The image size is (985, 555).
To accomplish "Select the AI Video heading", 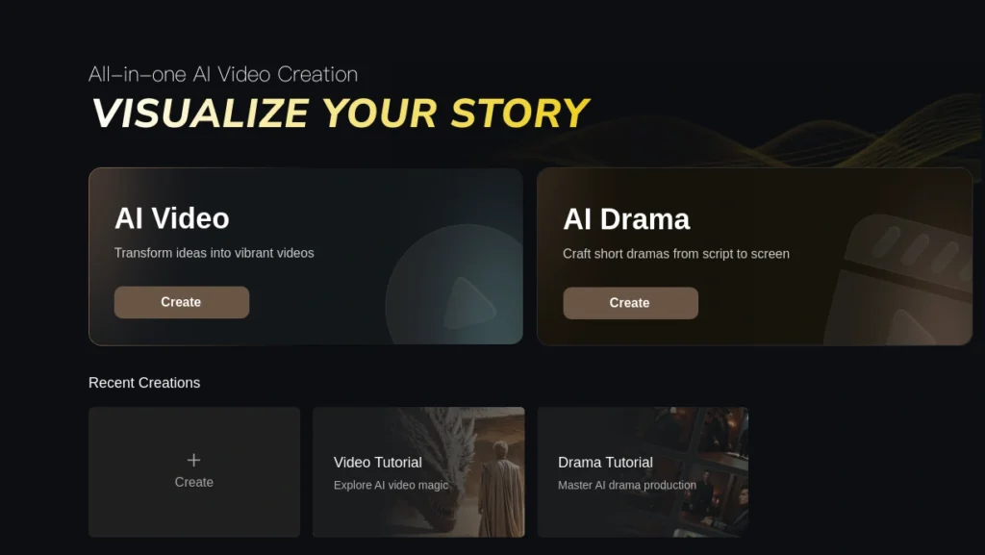I will click(x=171, y=218).
